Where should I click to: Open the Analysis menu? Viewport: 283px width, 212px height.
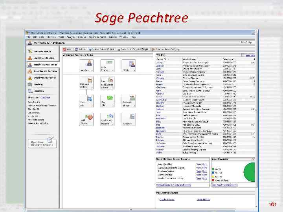[71, 37]
